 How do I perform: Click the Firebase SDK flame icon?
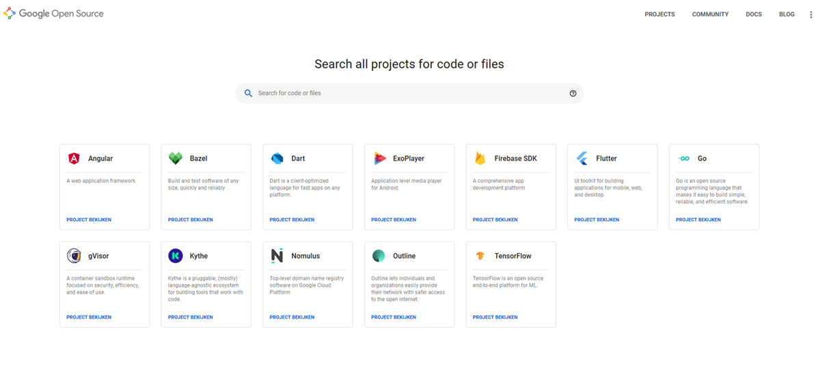pyautogui.click(x=480, y=158)
